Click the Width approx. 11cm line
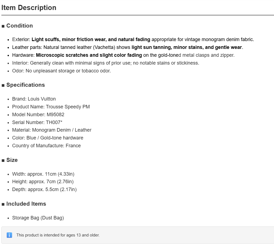274x247 pixels. tap(43, 174)
